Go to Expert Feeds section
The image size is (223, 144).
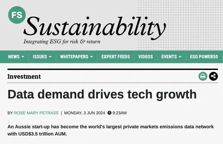[116, 57]
